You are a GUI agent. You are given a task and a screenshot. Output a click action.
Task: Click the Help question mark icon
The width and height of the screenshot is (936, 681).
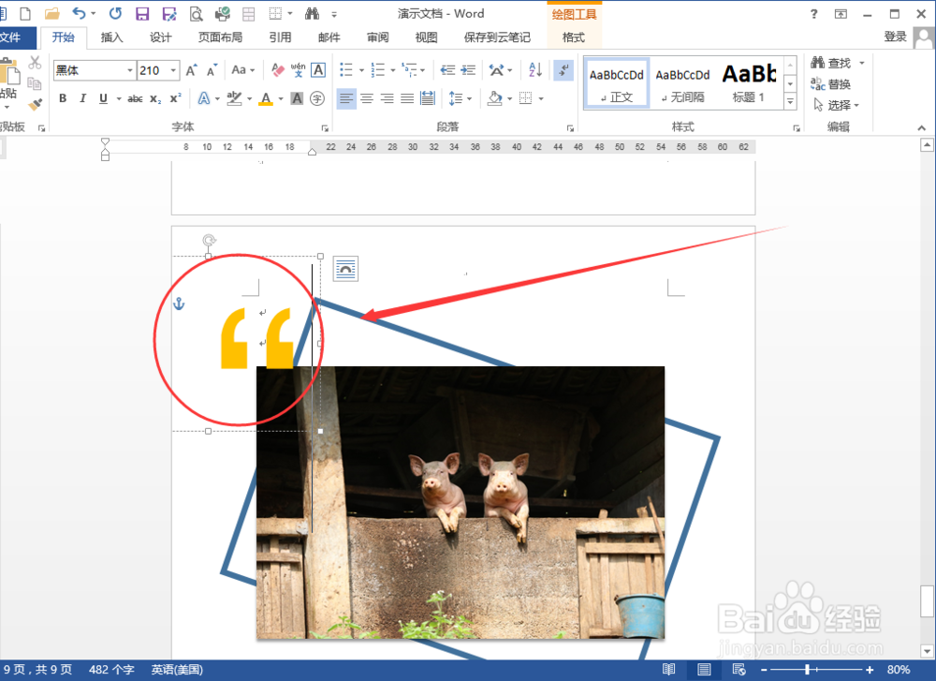click(813, 14)
